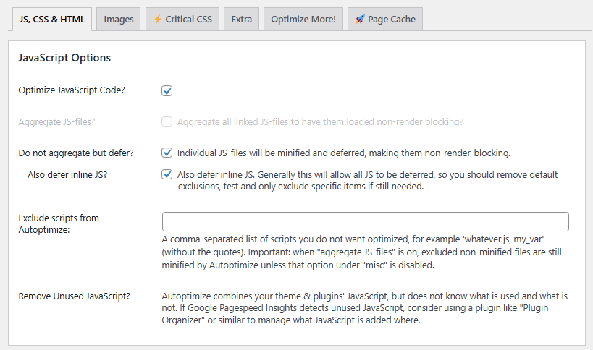Go to the Optimize More! tab
Viewport: 593px width, 350px height.
(303, 20)
